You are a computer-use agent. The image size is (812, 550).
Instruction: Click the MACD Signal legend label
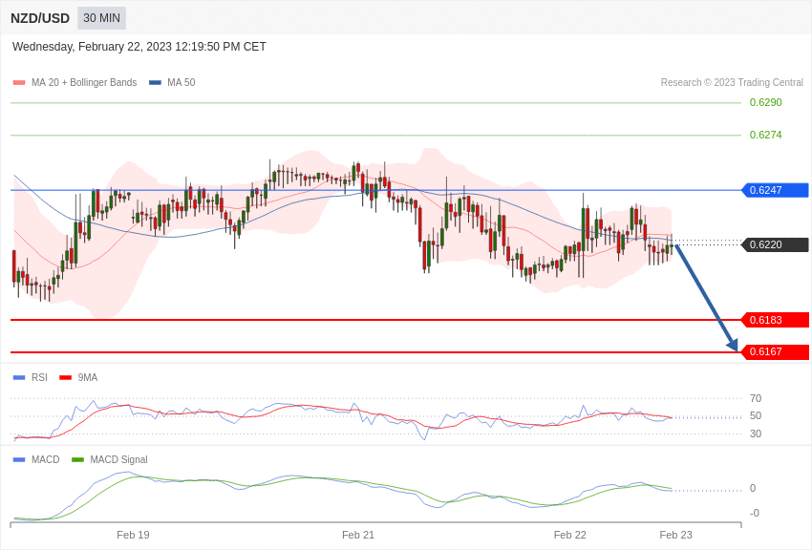[118, 459]
